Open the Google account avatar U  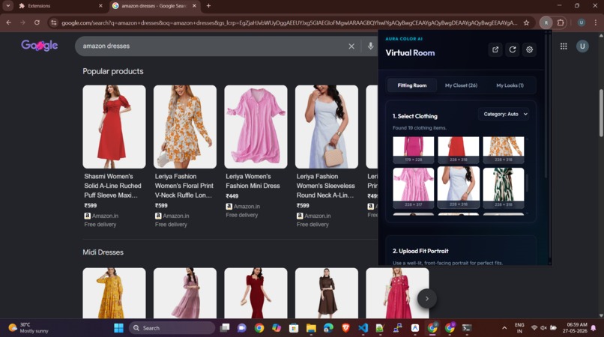coord(582,46)
